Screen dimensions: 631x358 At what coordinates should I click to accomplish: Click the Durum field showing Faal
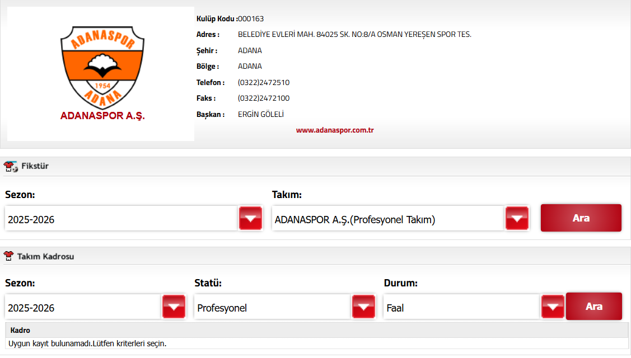[461, 308]
